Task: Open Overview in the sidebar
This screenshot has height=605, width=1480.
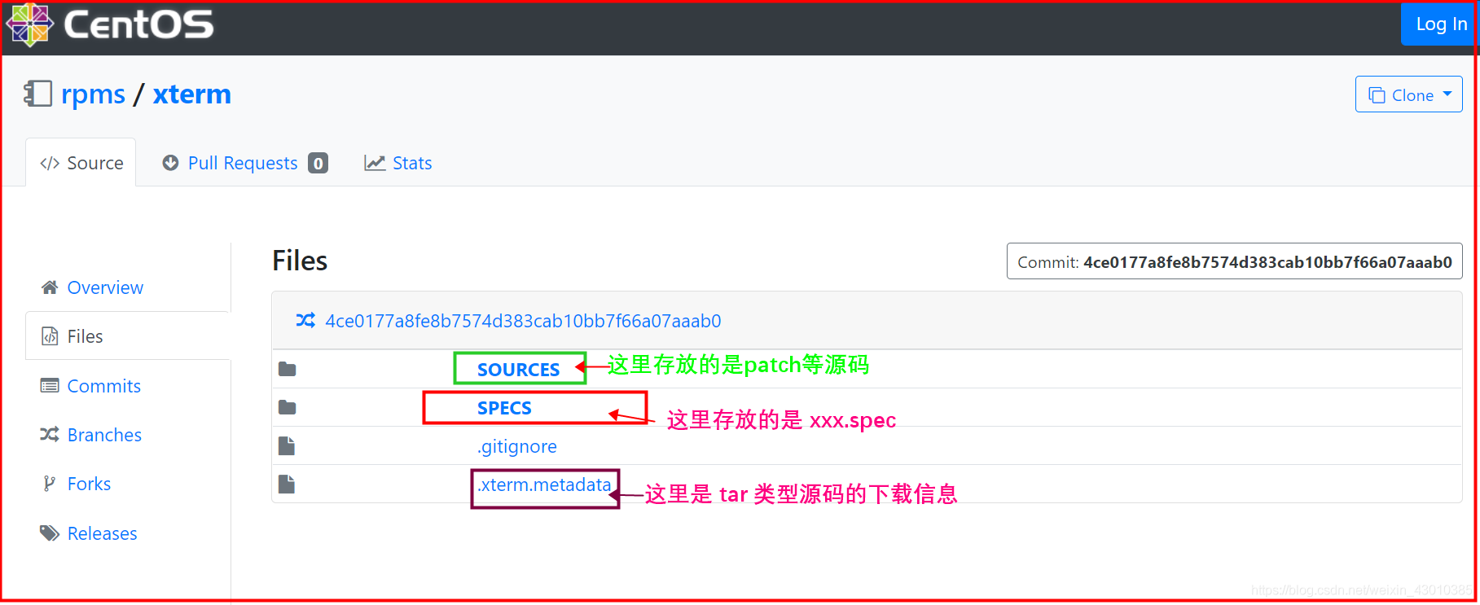Action: tap(104, 287)
